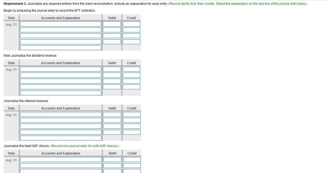Select fourth account line of EFT collection entry
Viewport: 329px width, 173px height.
coord(61,42)
